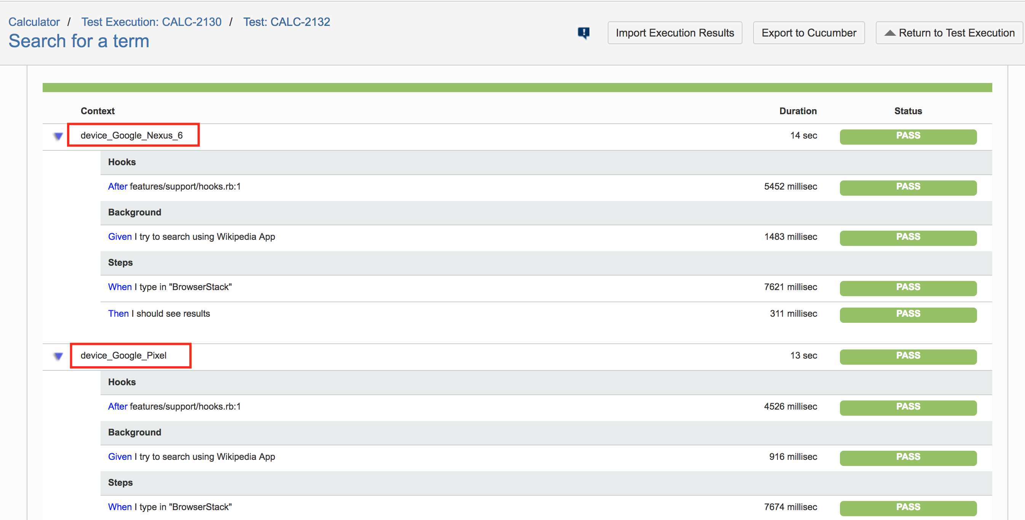Click PASS badge next to 4526 millisec

point(908,407)
